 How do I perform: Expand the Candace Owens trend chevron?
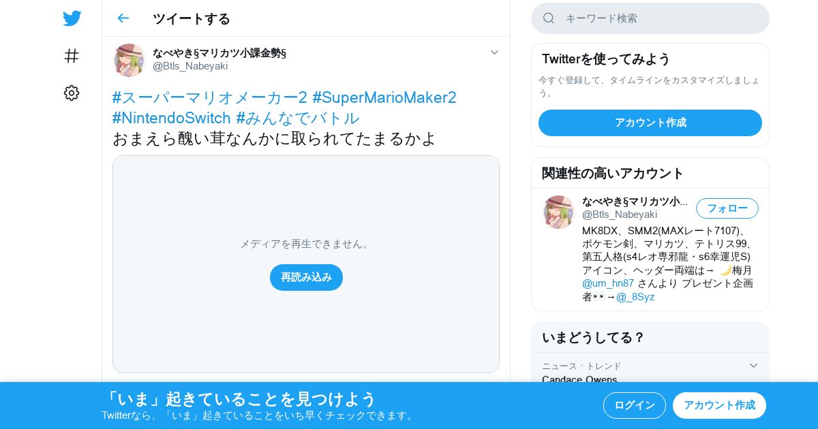(753, 366)
